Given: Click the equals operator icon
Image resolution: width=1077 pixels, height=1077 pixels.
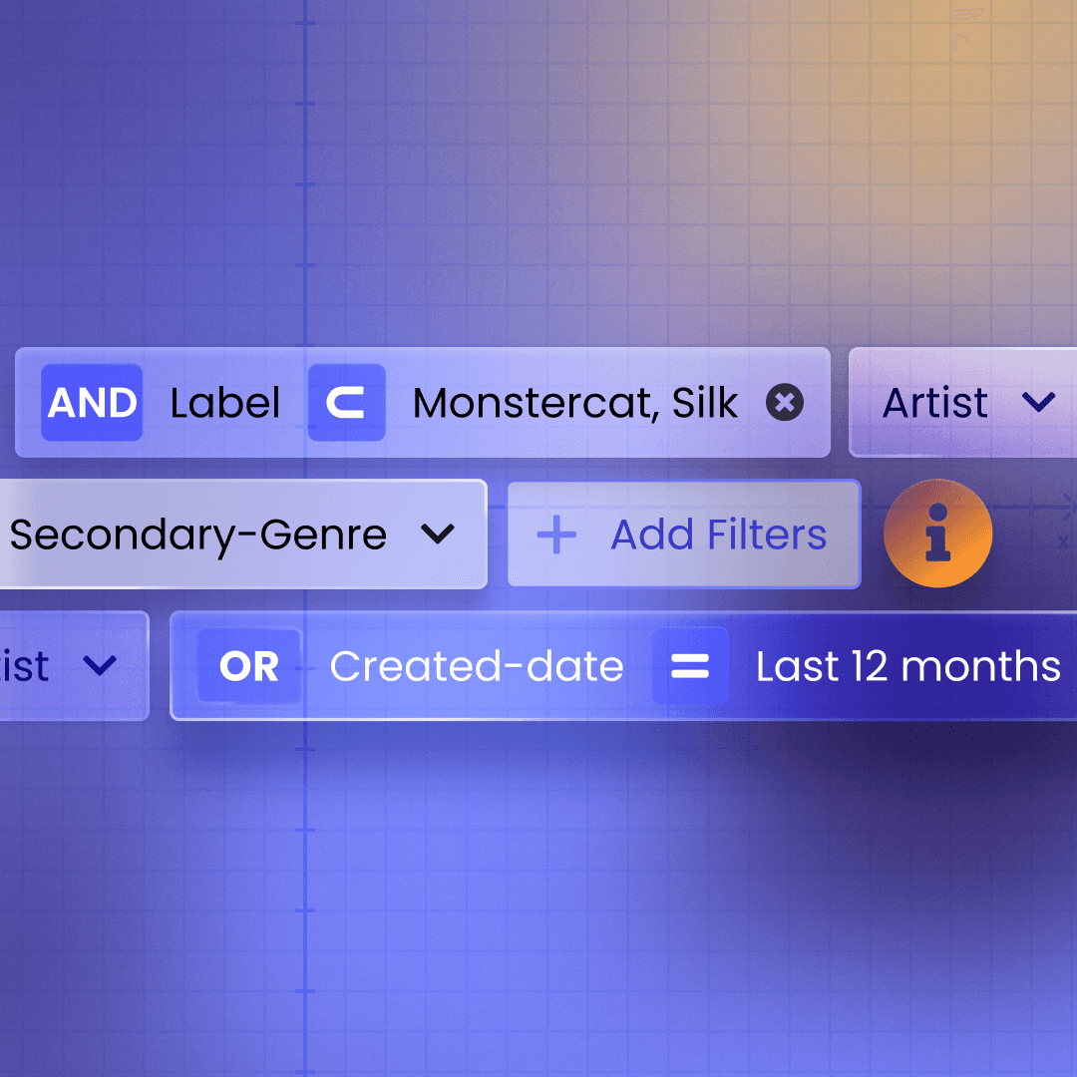Looking at the screenshot, I should (x=690, y=666).
